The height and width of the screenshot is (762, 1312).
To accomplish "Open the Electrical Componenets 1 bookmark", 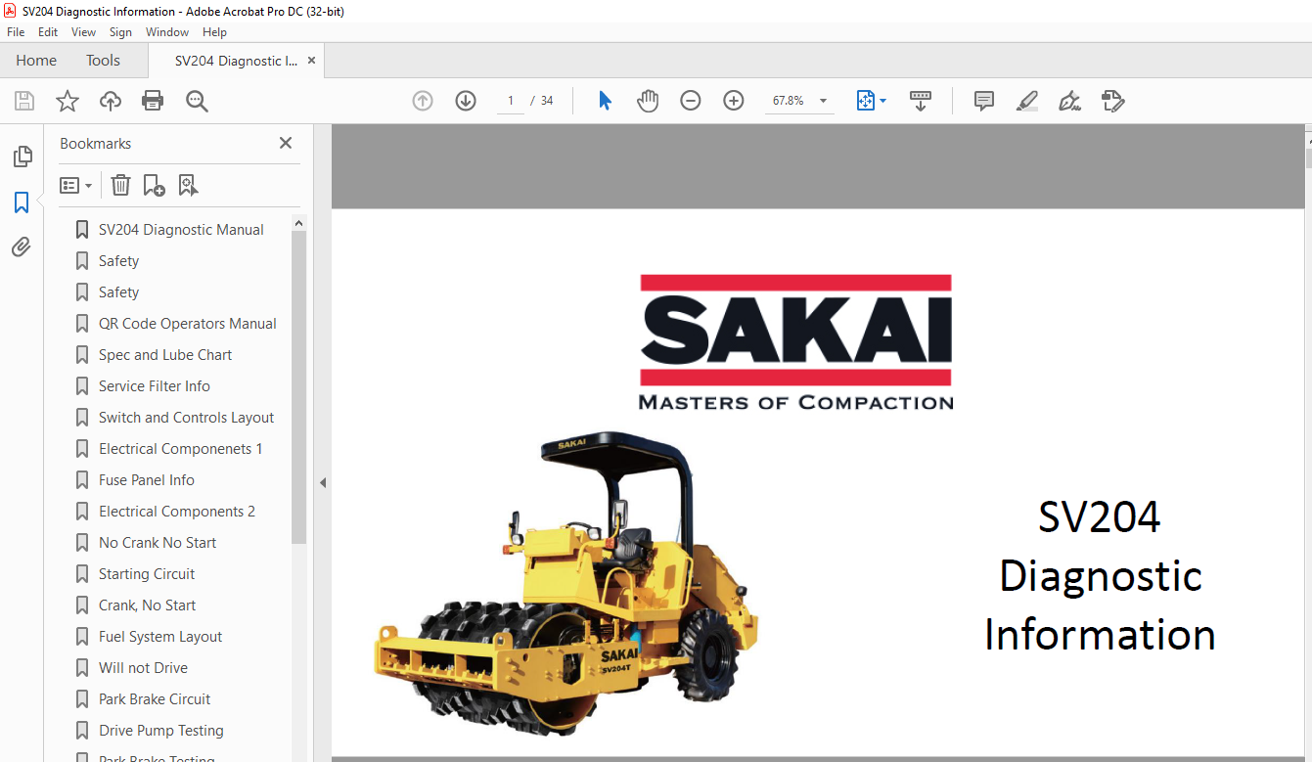I will [180, 449].
